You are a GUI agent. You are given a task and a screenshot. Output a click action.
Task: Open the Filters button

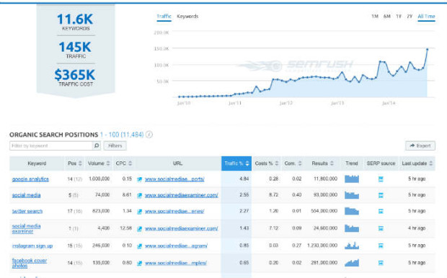click(115, 145)
